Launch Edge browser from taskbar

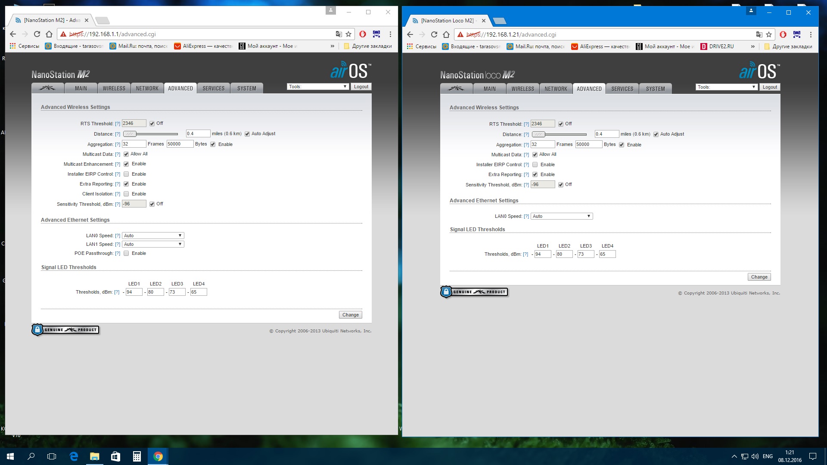click(74, 456)
